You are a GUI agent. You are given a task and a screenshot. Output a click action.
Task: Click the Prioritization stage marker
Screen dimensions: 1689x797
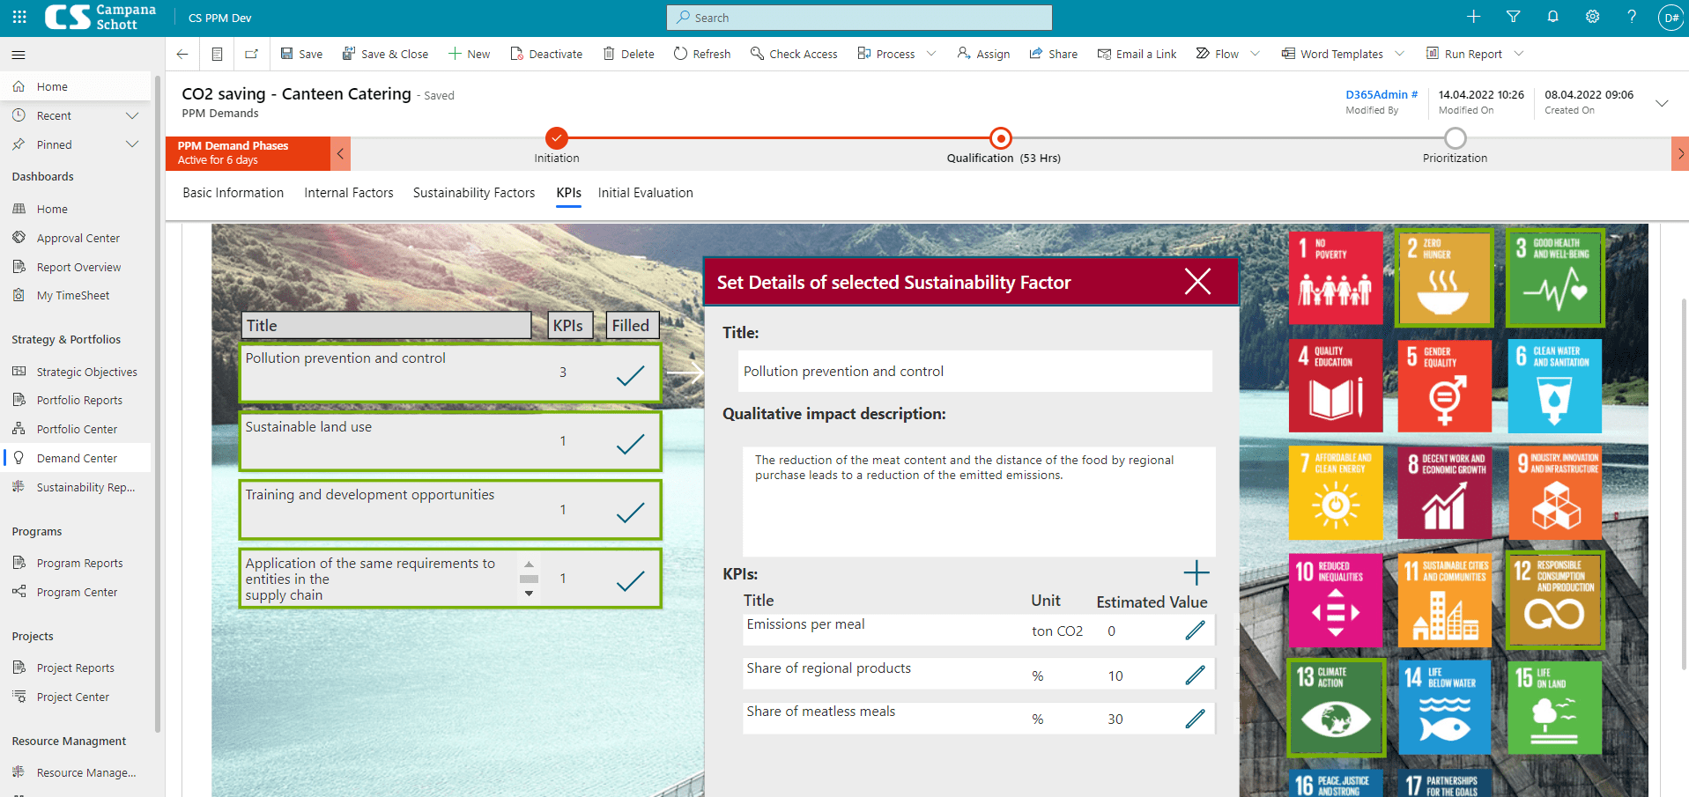tap(1456, 138)
